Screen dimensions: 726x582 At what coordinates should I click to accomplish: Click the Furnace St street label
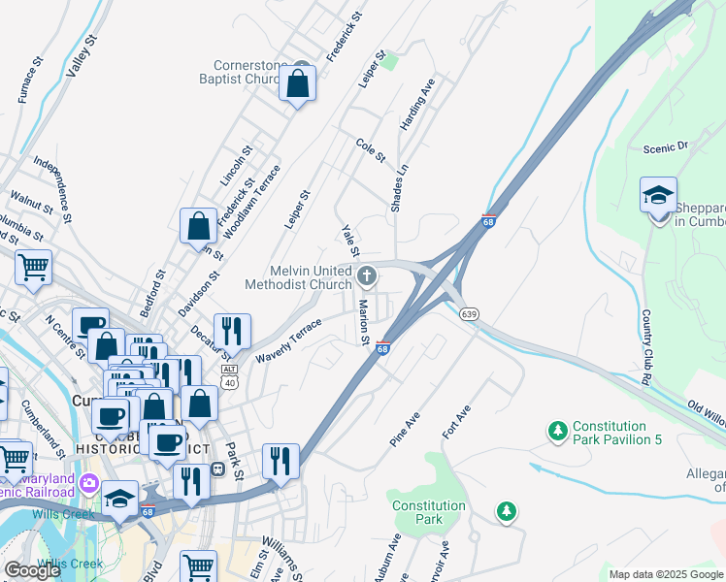click(x=30, y=81)
